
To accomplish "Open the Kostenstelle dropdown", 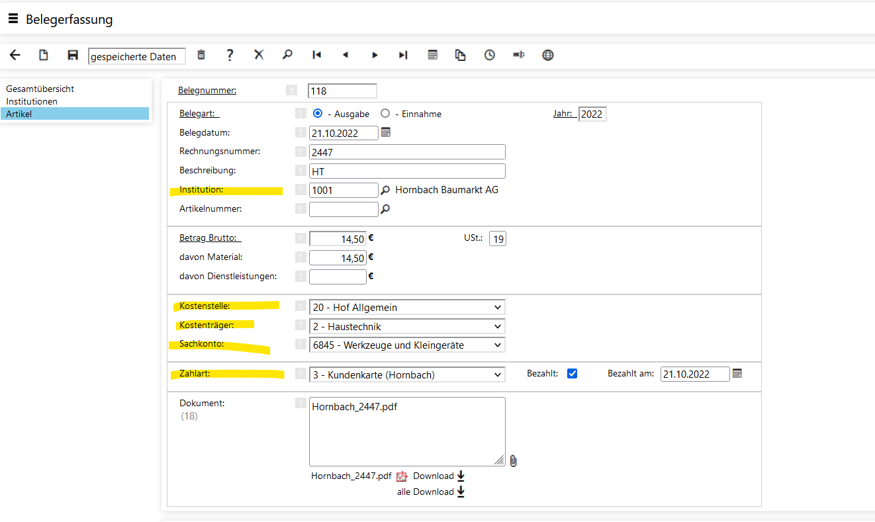I will (406, 307).
